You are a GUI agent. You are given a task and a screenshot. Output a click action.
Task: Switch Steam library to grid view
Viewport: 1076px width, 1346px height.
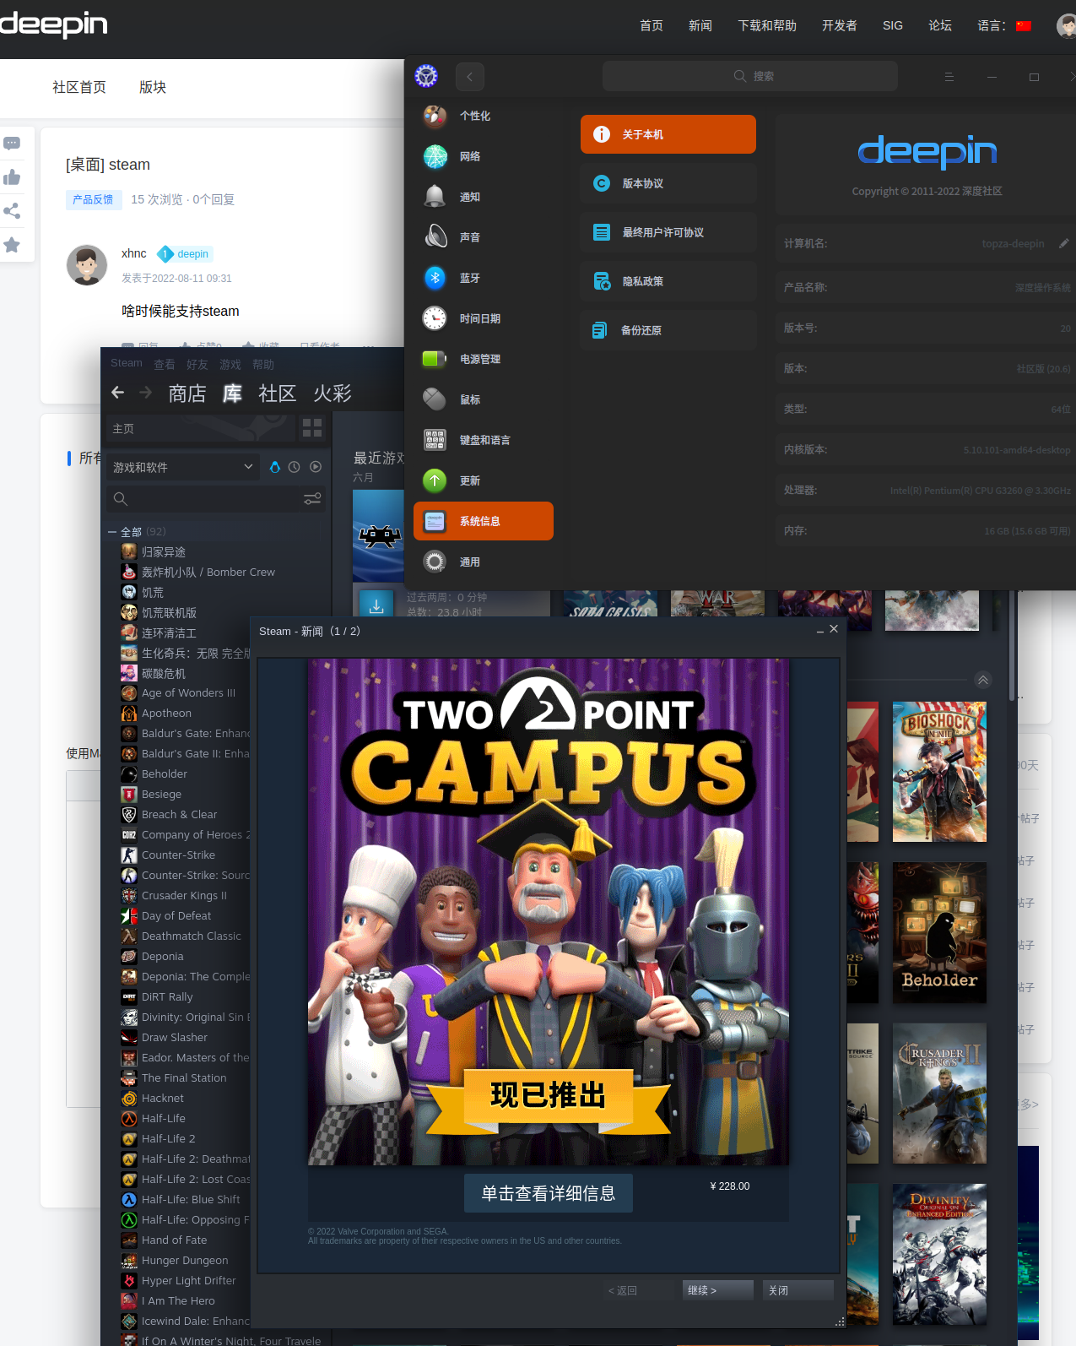[312, 428]
